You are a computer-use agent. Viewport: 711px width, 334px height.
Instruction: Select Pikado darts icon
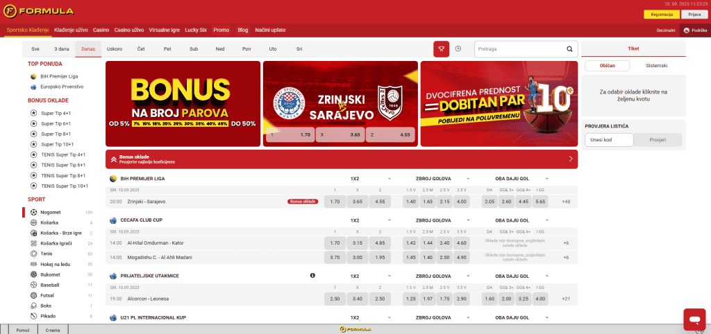pos(33,317)
